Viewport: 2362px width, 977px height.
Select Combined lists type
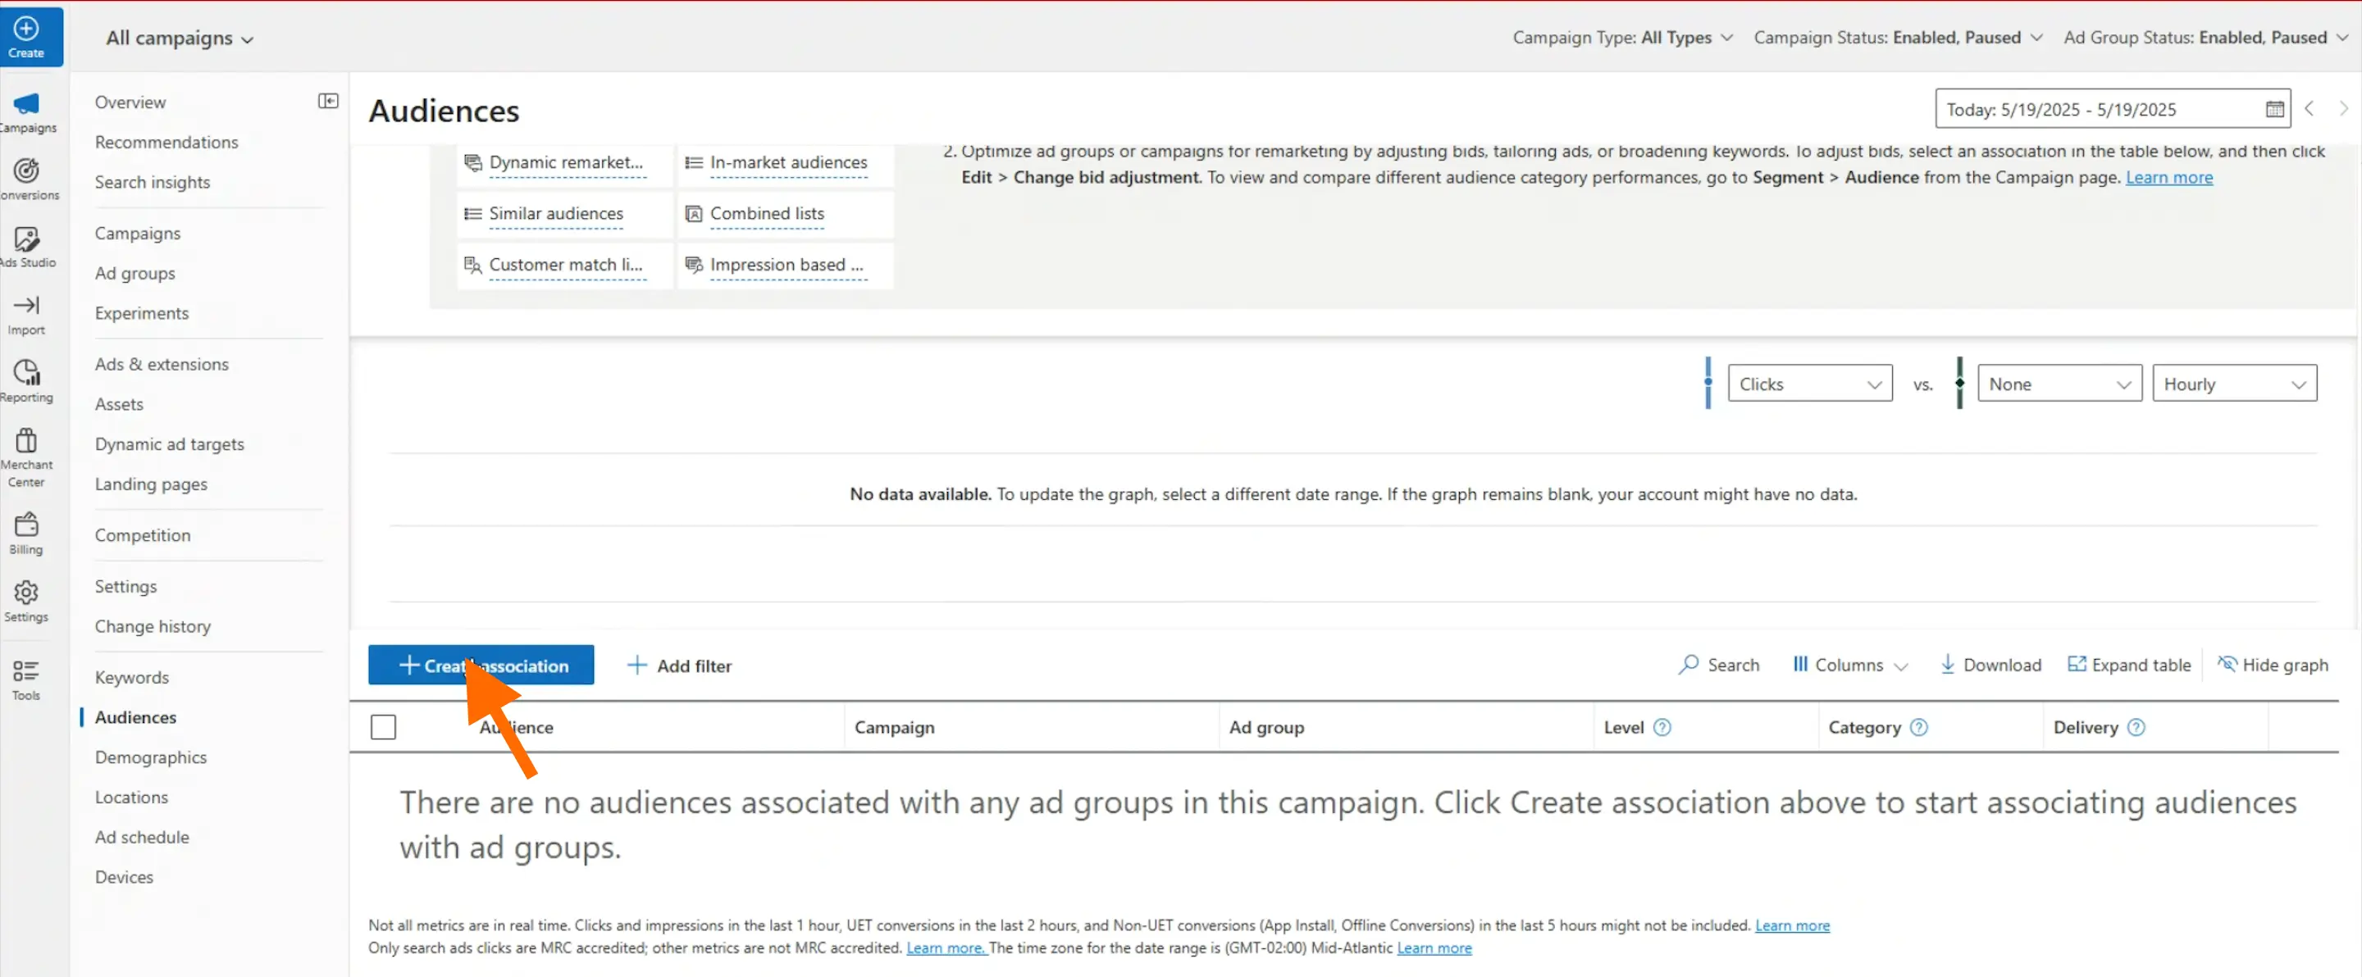click(x=786, y=214)
